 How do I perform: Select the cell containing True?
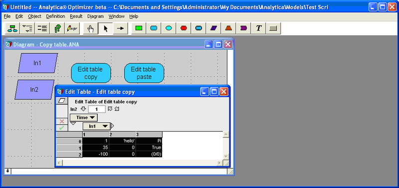149,148
